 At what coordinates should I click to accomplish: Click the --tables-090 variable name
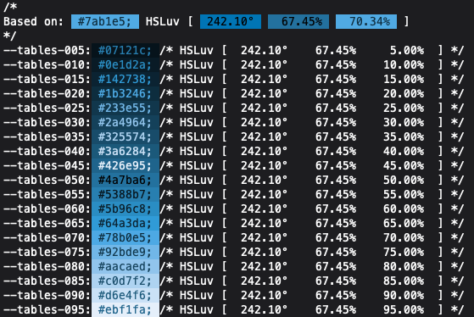tap(47, 296)
